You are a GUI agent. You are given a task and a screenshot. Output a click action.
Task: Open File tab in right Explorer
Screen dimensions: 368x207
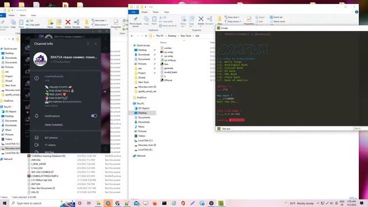point(133,12)
